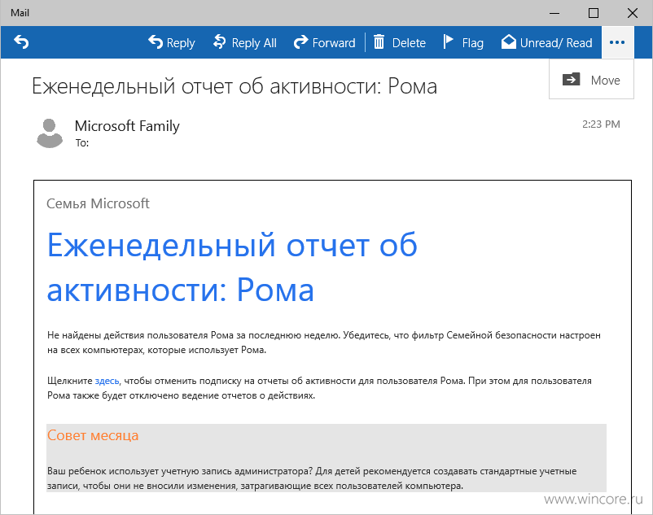Screen dimensions: 653x515
Task: Click the To: recipient field
Action: [82, 143]
